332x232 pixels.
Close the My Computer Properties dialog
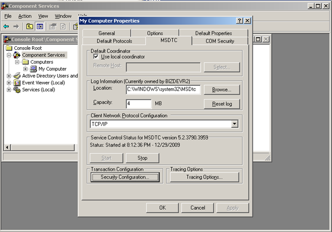click(247, 21)
